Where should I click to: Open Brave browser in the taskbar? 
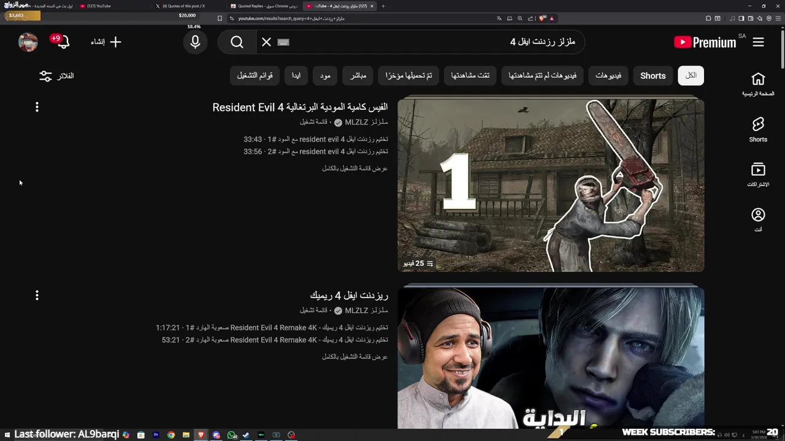(x=201, y=435)
